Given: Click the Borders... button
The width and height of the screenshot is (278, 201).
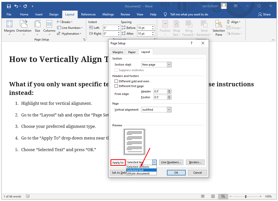Looking at the screenshot, I should [x=195, y=162].
